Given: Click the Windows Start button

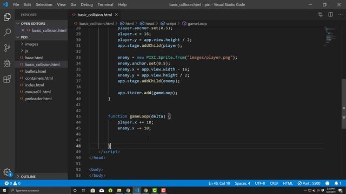Looking at the screenshot, I should pyautogui.click(x=4, y=190).
